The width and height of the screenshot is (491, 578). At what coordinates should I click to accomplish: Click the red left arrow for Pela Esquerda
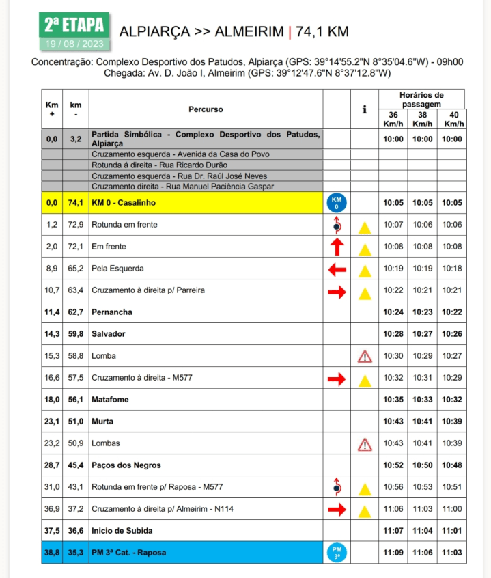click(x=337, y=269)
